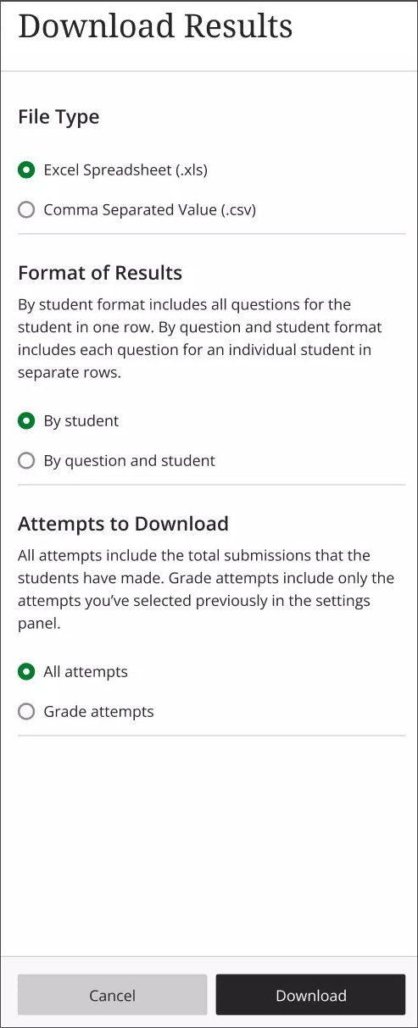The width and height of the screenshot is (418, 1028).
Task: Select the By student radio circle
Action: (26, 420)
